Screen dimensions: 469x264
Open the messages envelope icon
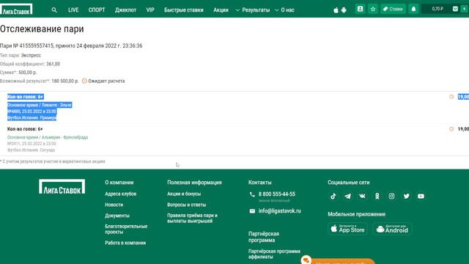pos(455,9)
